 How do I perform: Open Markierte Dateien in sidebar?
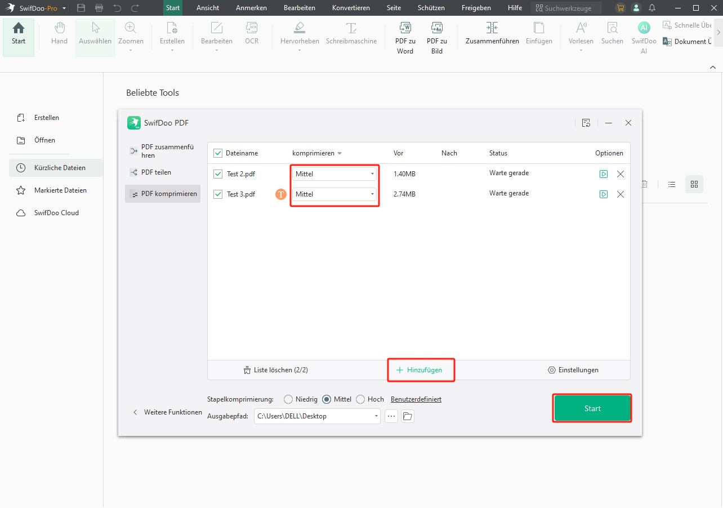(x=56, y=190)
